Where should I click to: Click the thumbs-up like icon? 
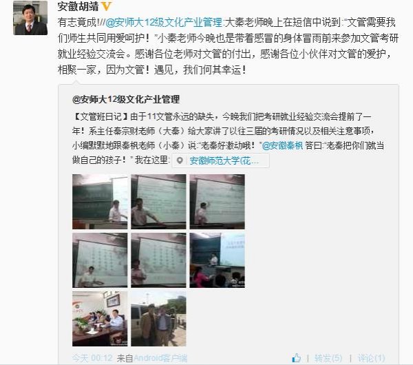point(296,357)
